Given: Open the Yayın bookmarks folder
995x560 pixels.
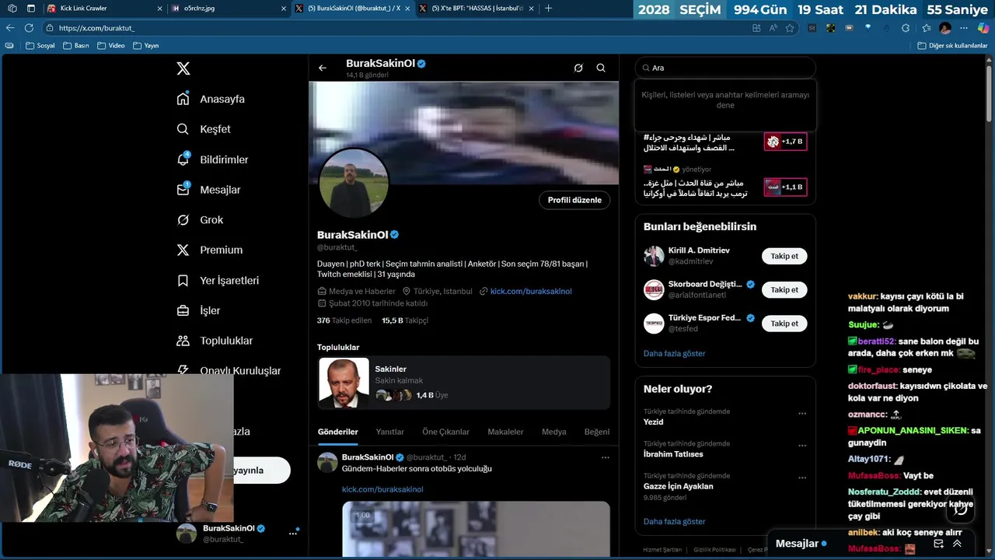Looking at the screenshot, I should tap(146, 46).
